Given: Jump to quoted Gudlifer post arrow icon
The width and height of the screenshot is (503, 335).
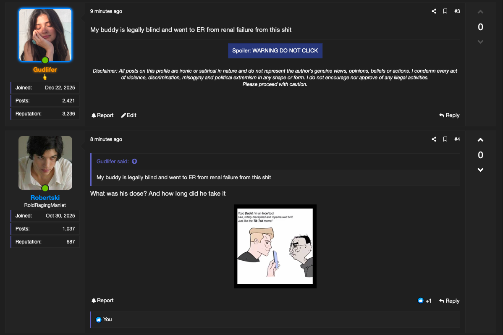Looking at the screenshot, I should click(x=134, y=161).
